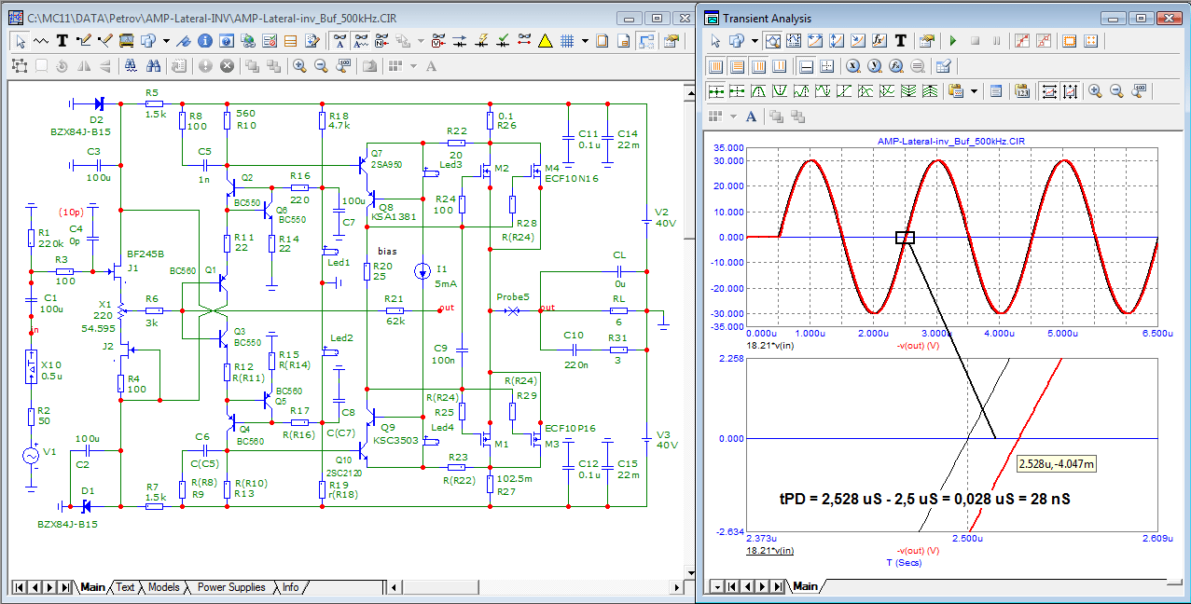Viewport: 1191px width, 604px height.
Task: Click the X magnifier icon in Transient toolbar
Action: coord(853,66)
